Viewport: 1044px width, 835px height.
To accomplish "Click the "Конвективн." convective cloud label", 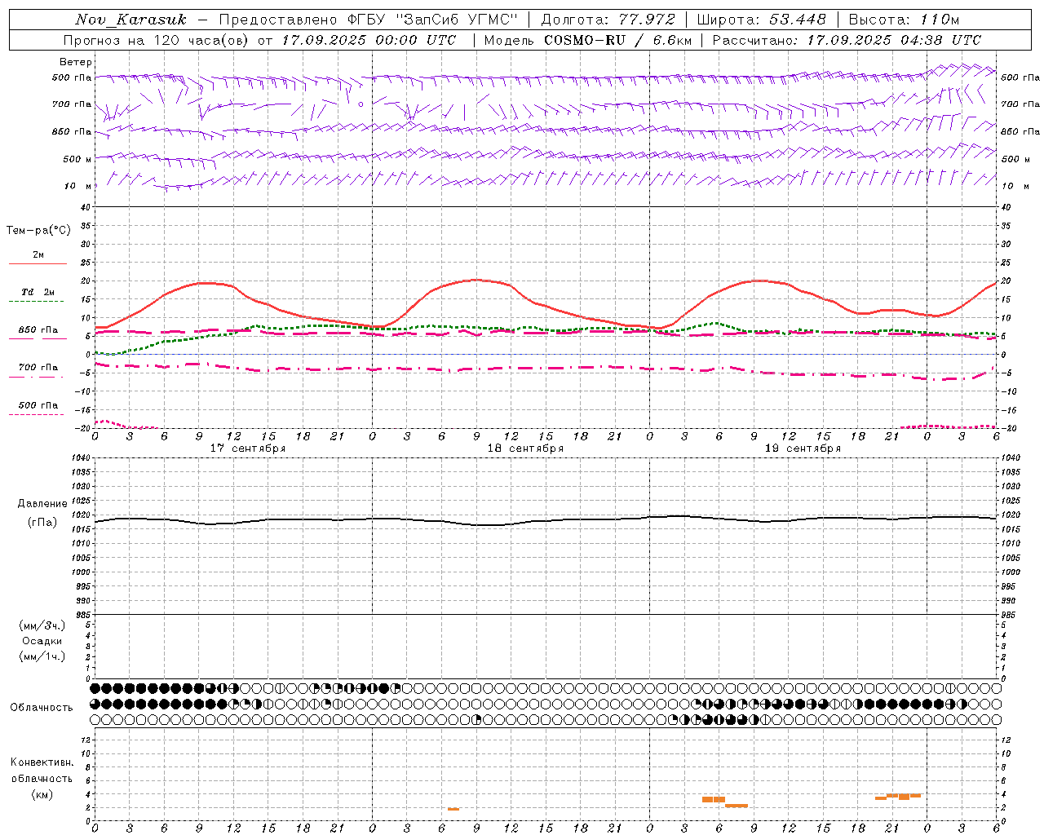I will (x=42, y=762).
